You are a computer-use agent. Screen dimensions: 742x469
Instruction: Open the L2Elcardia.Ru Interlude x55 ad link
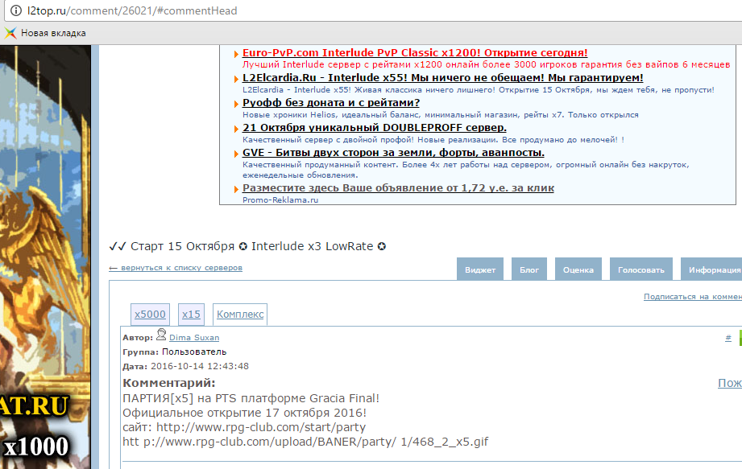pyautogui.click(x=442, y=78)
